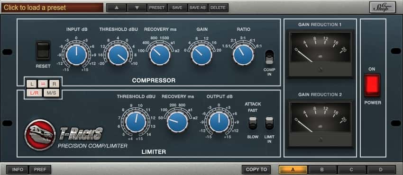Open the Custom Shop cart icon
Image resolution: width=403 pixels, height=175 pixels.
383,7
